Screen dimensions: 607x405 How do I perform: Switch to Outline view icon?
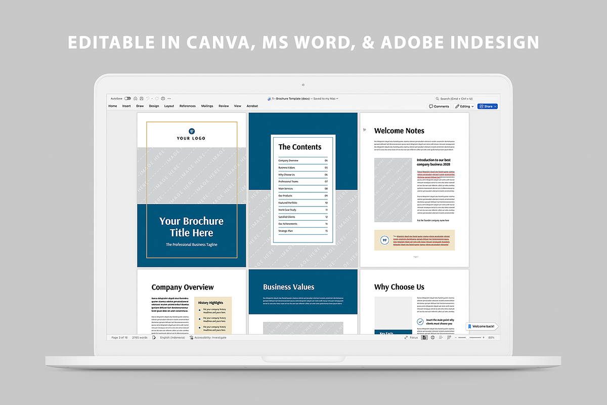click(441, 337)
